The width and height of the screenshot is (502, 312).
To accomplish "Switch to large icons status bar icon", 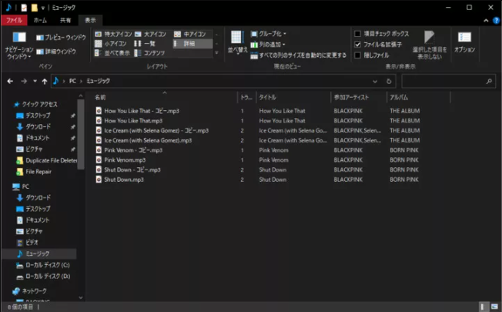I will 494,307.
